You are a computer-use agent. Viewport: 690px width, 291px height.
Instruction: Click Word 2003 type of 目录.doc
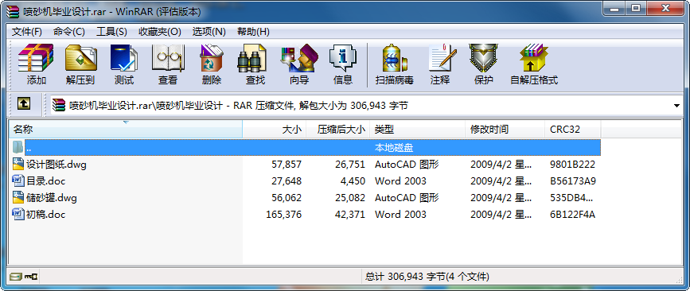[400, 181]
